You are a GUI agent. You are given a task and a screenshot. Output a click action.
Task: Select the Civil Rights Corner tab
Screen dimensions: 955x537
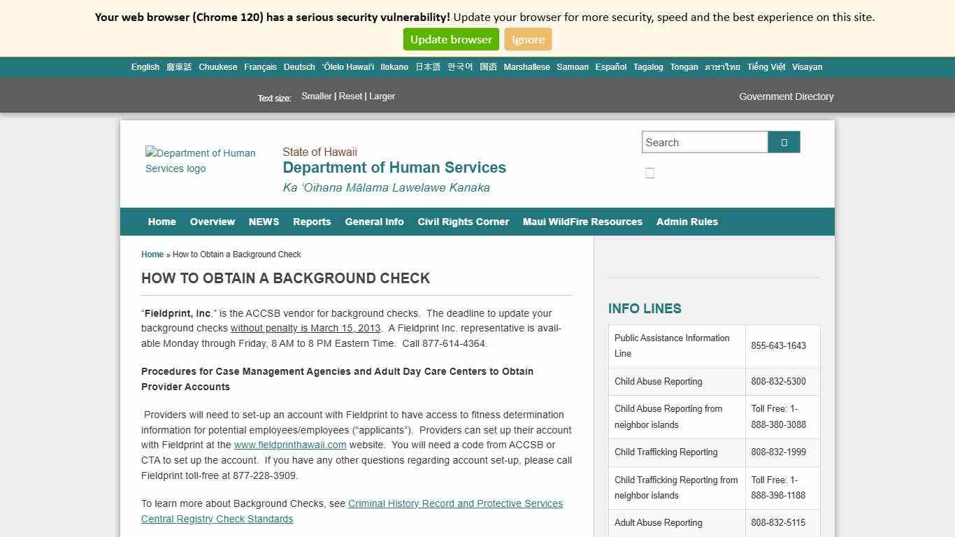click(463, 222)
